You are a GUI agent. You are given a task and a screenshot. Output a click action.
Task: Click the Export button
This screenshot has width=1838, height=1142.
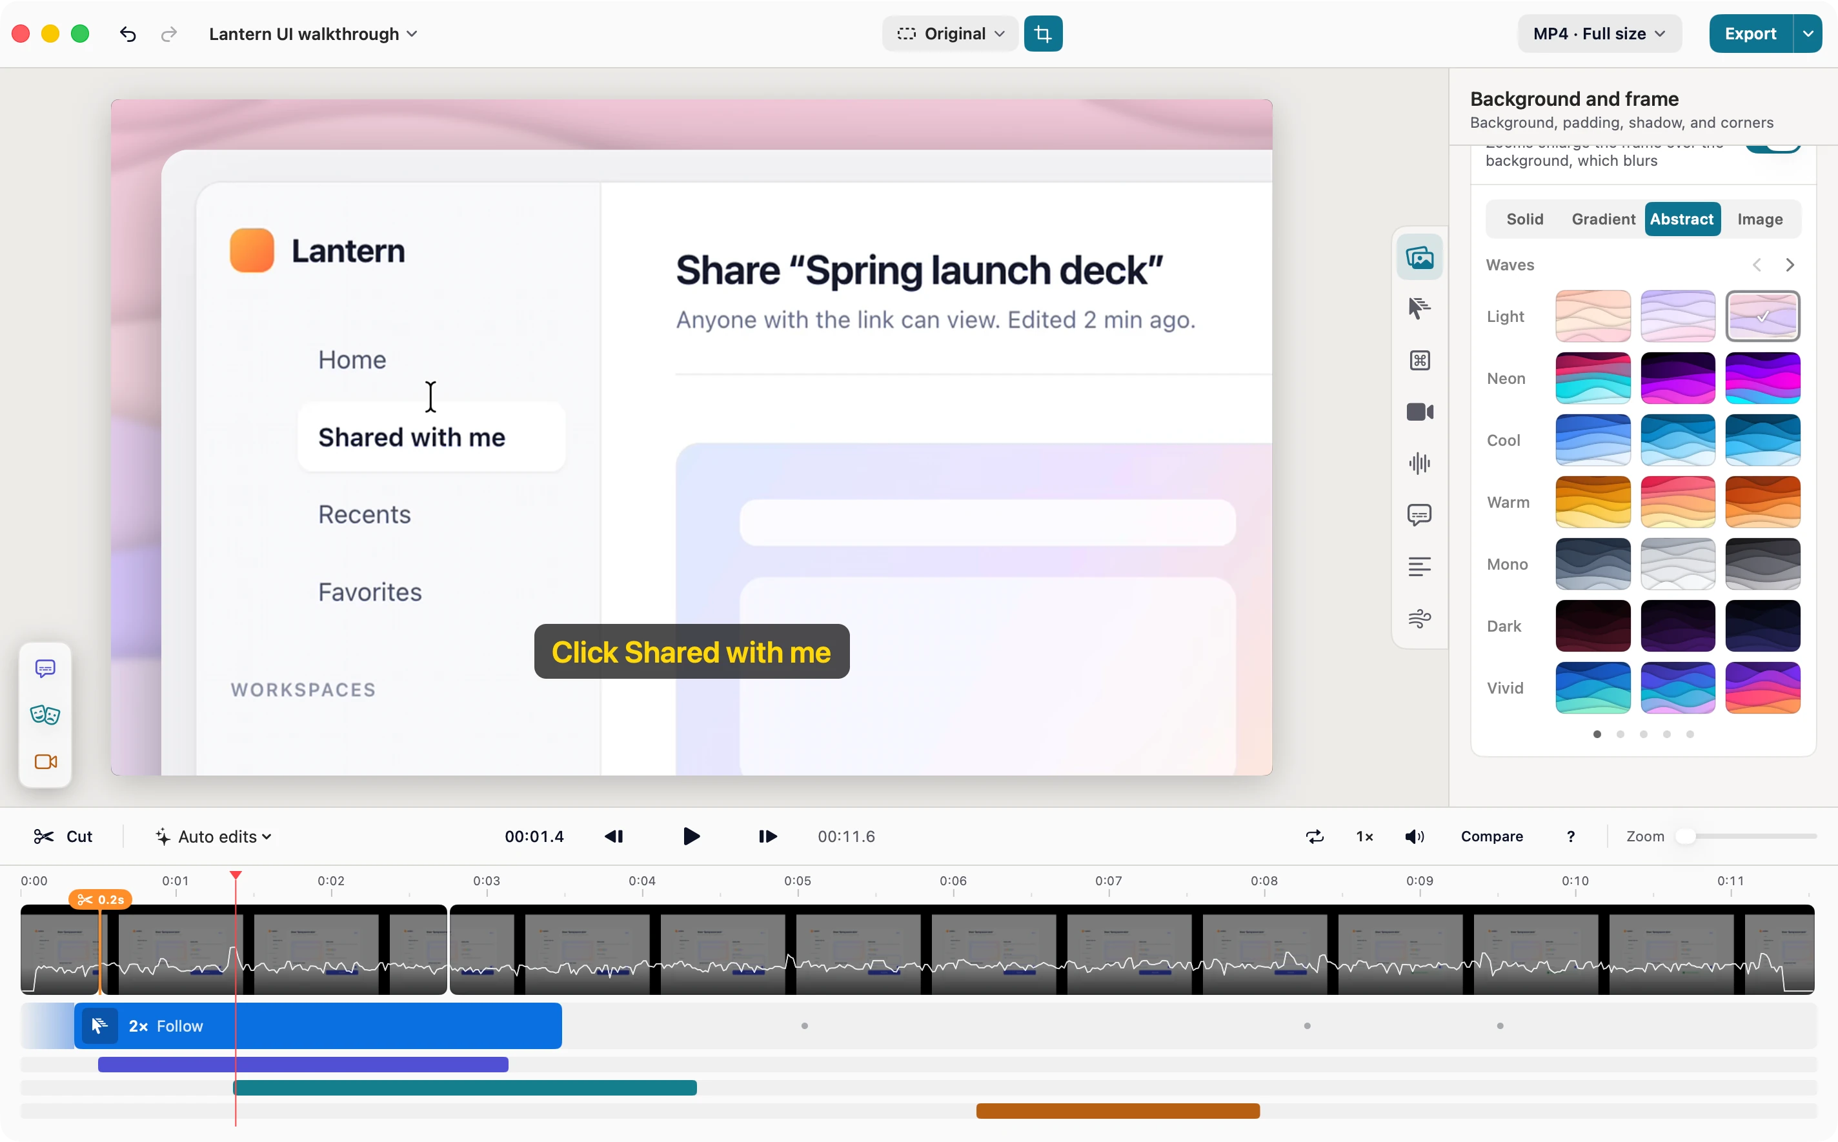click(1750, 34)
